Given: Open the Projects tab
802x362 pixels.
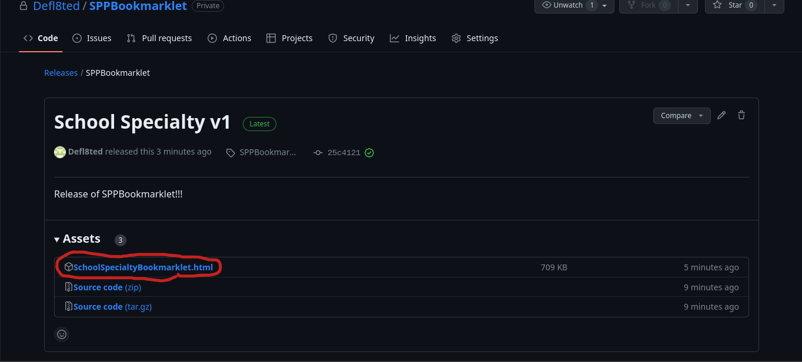Looking at the screenshot, I should pyautogui.click(x=289, y=38).
